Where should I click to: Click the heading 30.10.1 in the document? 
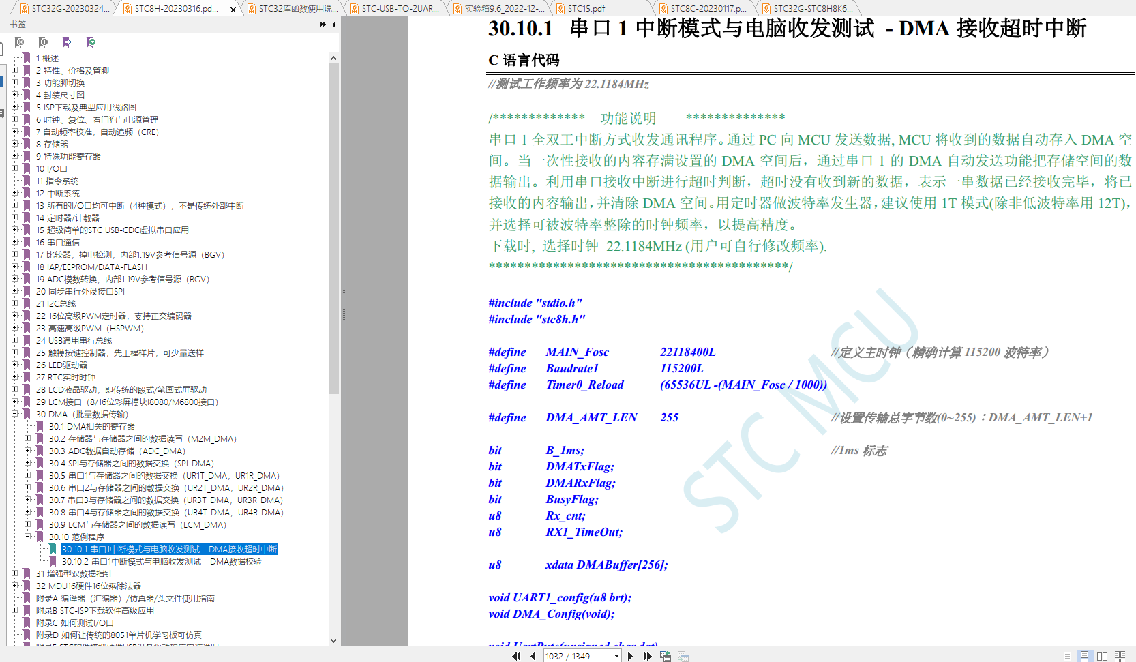787,29
